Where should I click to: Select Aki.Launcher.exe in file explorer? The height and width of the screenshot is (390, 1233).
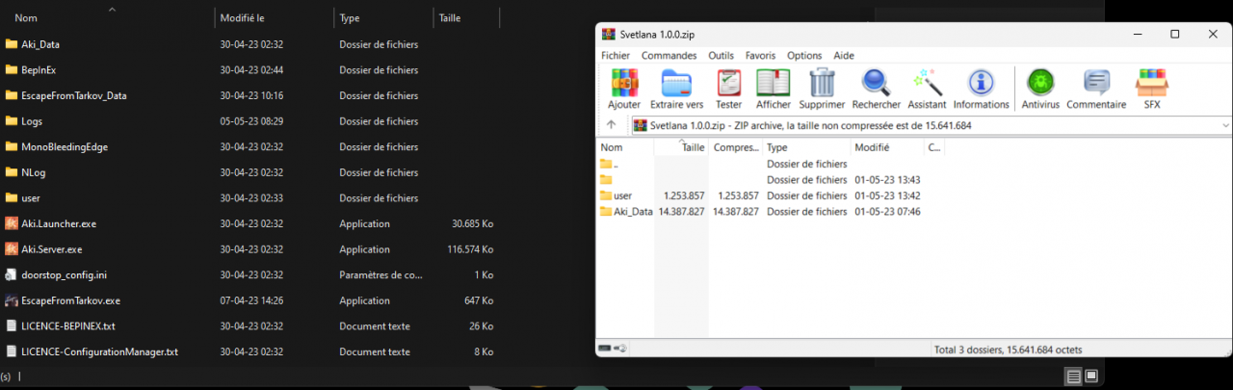pos(58,223)
